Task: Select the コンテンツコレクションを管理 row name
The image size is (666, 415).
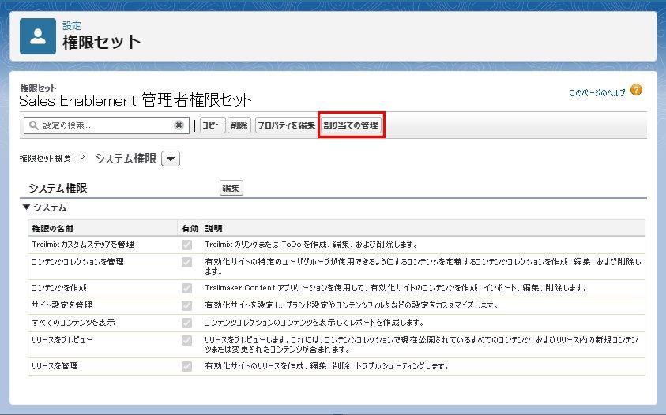Action: [x=77, y=262]
